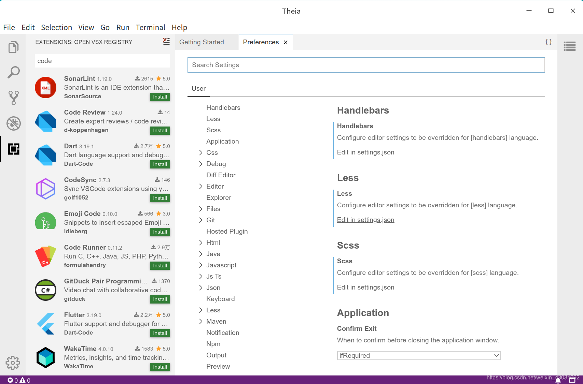Open the Explorer view in the activity bar
583x384 pixels.
13,47
